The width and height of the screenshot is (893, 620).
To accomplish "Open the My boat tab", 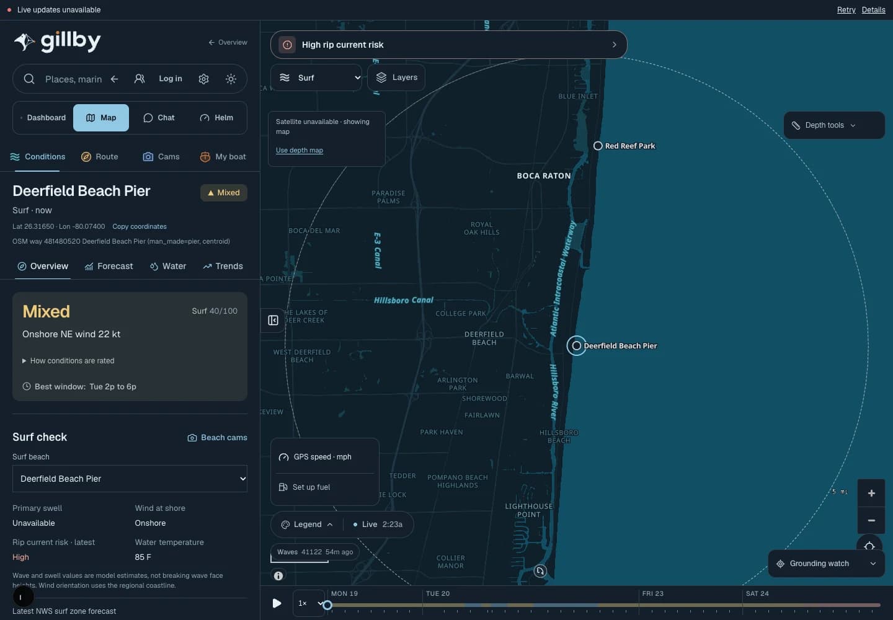I will pyautogui.click(x=223, y=157).
